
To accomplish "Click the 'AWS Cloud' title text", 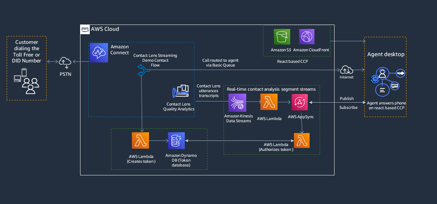I will click(x=105, y=29).
